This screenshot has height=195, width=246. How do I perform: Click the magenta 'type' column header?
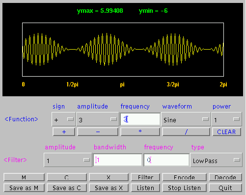(x=198, y=147)
